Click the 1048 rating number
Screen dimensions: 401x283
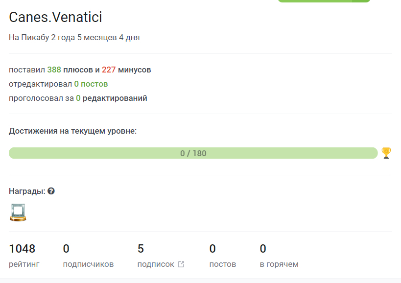[22, 249]
